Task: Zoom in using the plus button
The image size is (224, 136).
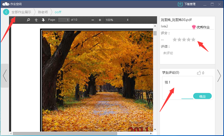Action: pyautogui.click(x=100, y=20)
